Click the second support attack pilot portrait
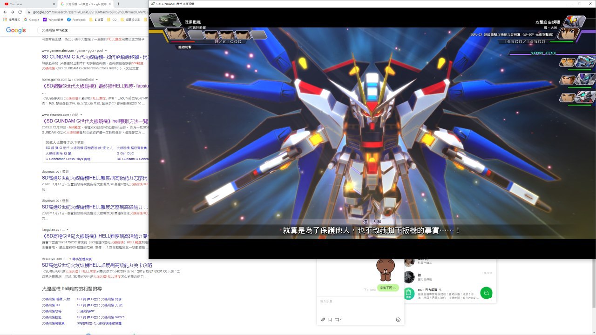 click(567, 80)
